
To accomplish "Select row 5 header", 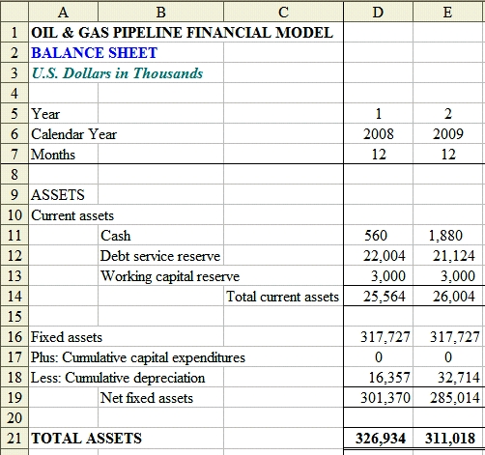I will tap(14, 114).
